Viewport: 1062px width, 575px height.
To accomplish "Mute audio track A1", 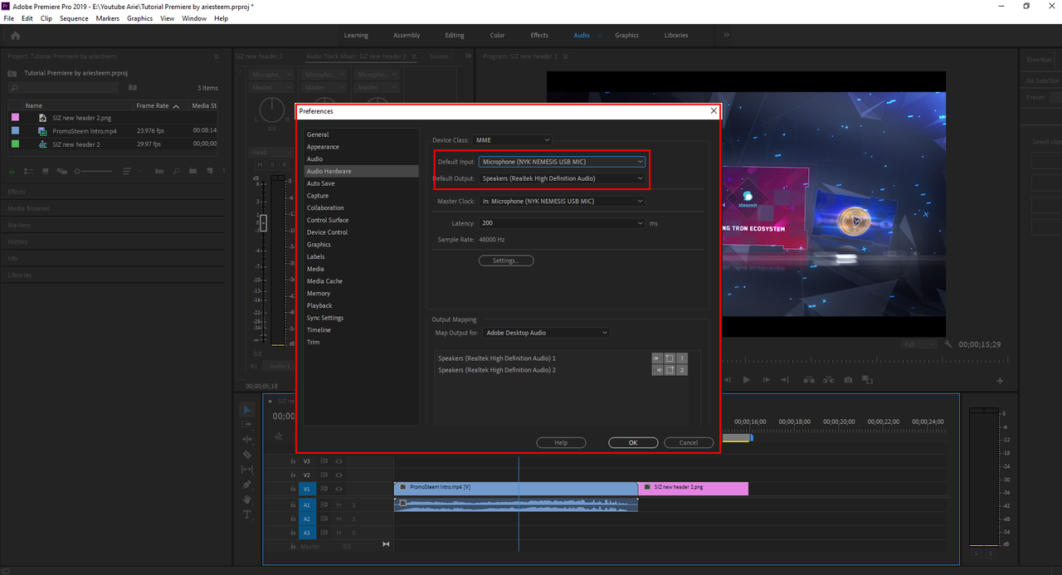I will point(339,504).
